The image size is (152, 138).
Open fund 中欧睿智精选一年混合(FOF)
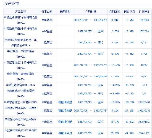[x=20, y=102]
